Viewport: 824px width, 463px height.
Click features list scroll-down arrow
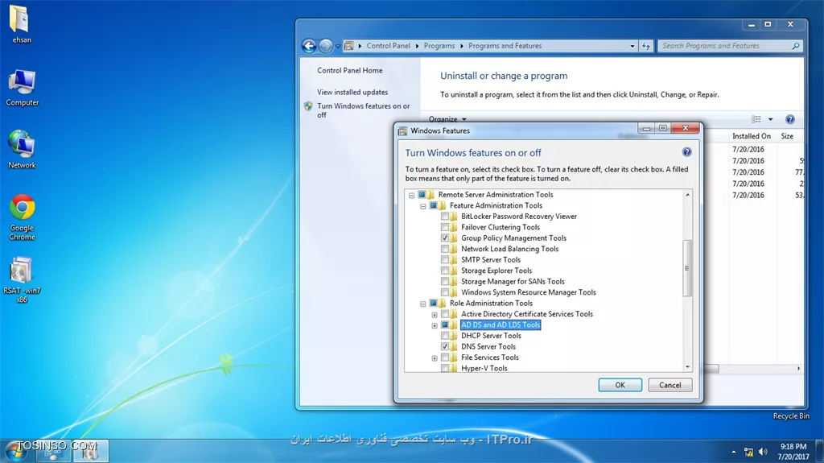(x=687, y=367)
